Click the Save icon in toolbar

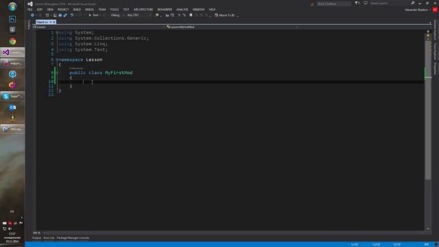pyautogui.click(x=60, y=15)
